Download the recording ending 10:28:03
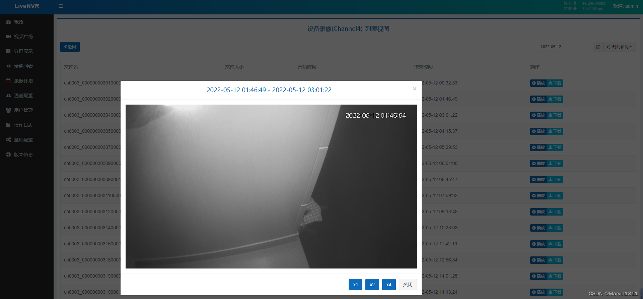Image resolution: width=643 pixels, height=299 pixels. coord(555,228)
